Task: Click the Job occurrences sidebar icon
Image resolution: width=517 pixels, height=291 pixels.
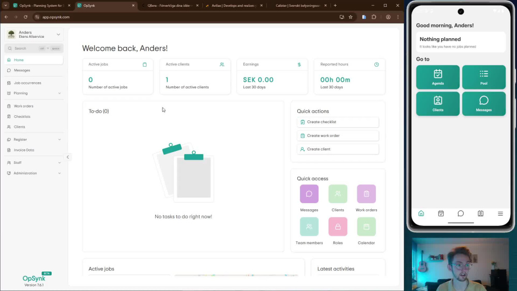Action: click(9, 83)
